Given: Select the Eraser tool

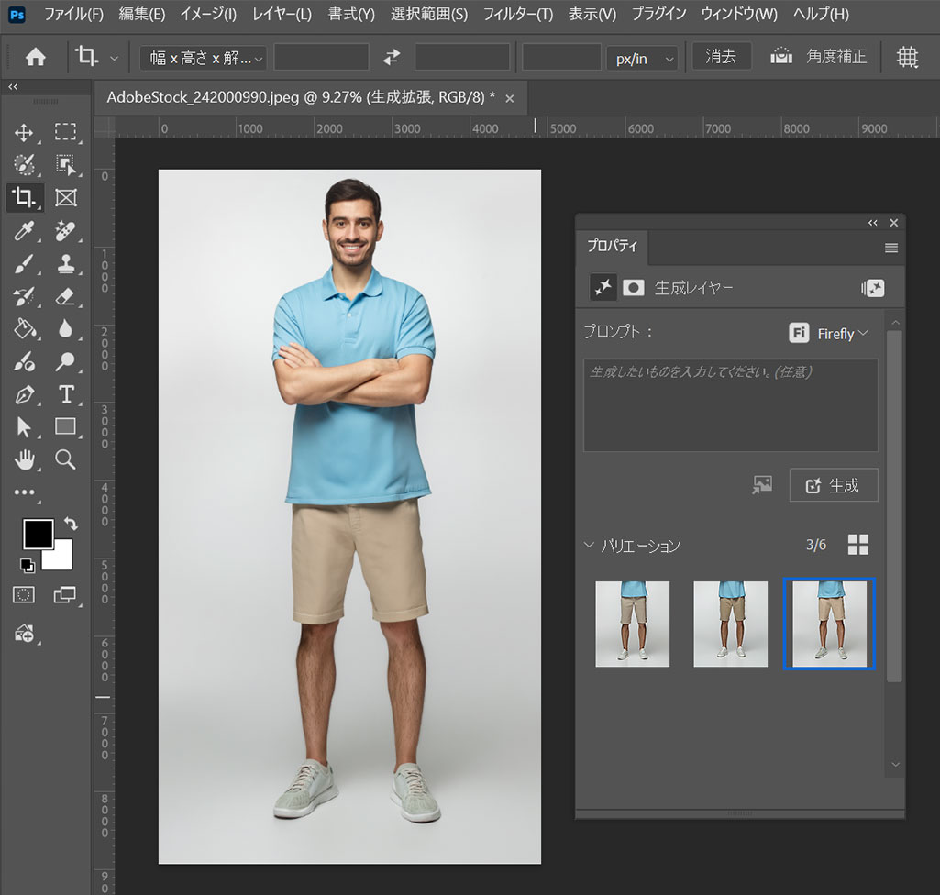Looking at the screenshot, I should click(x=65, y=296).
